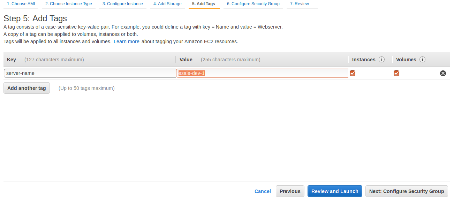This screenshot has height=200, width=454.
Task: Jump to 6. Configure Security Group tab
Action: click(253, 4)
